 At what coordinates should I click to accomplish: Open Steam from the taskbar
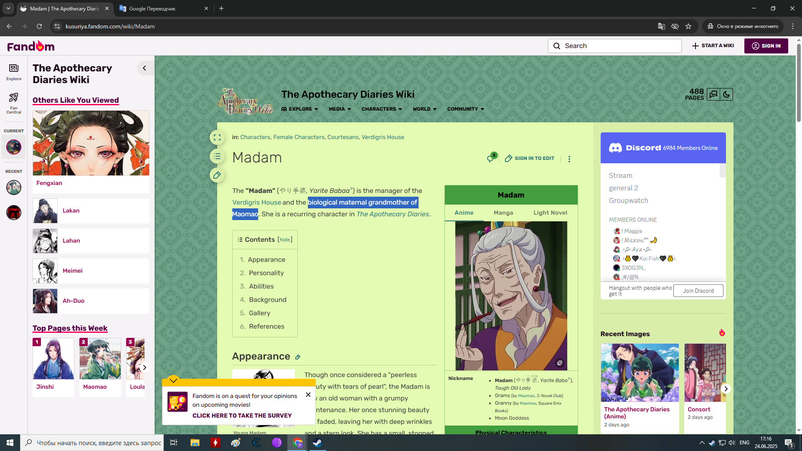[317, 443]
